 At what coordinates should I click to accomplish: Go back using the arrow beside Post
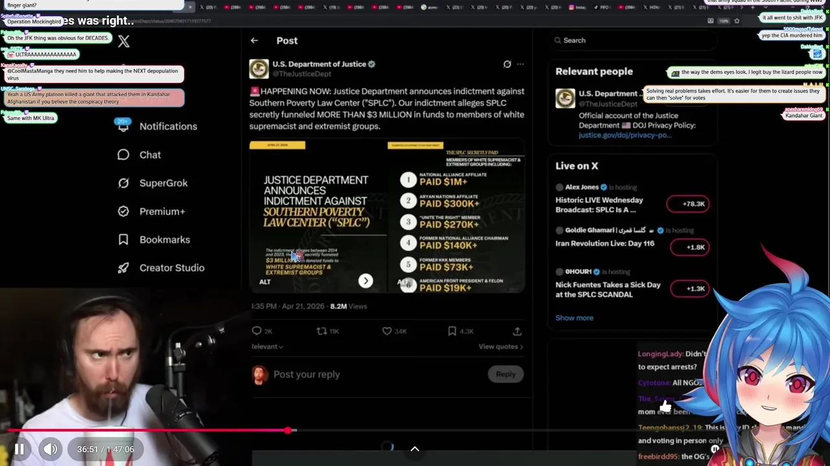[254, 40]
